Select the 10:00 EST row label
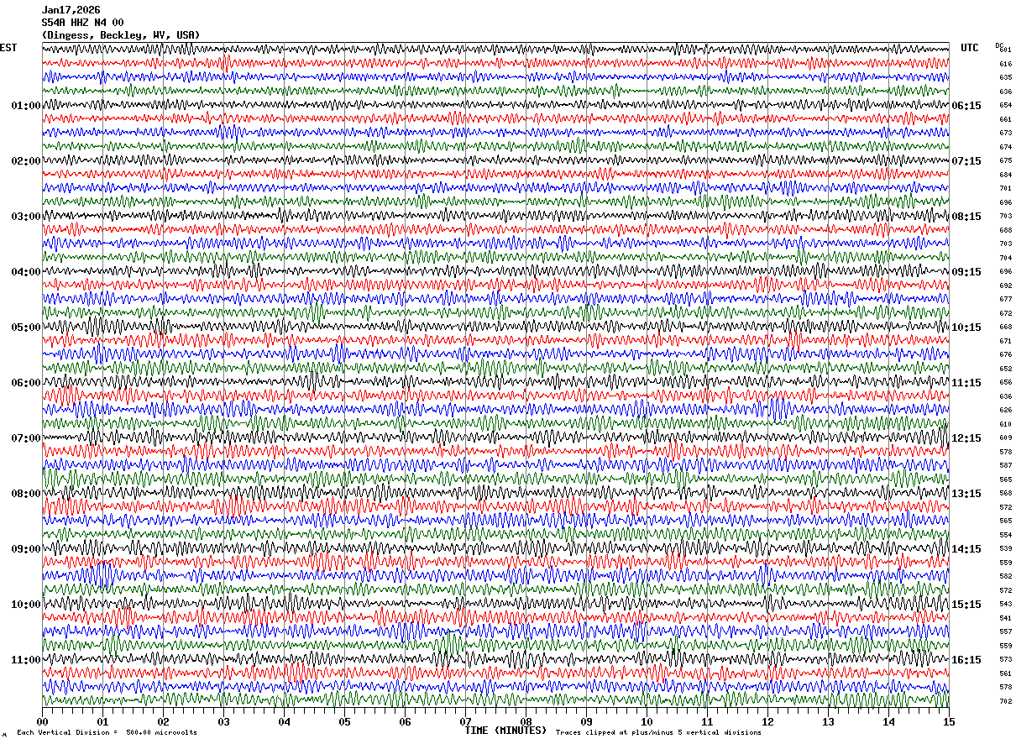The image size is (1016, 744). (x=26, y=605)
